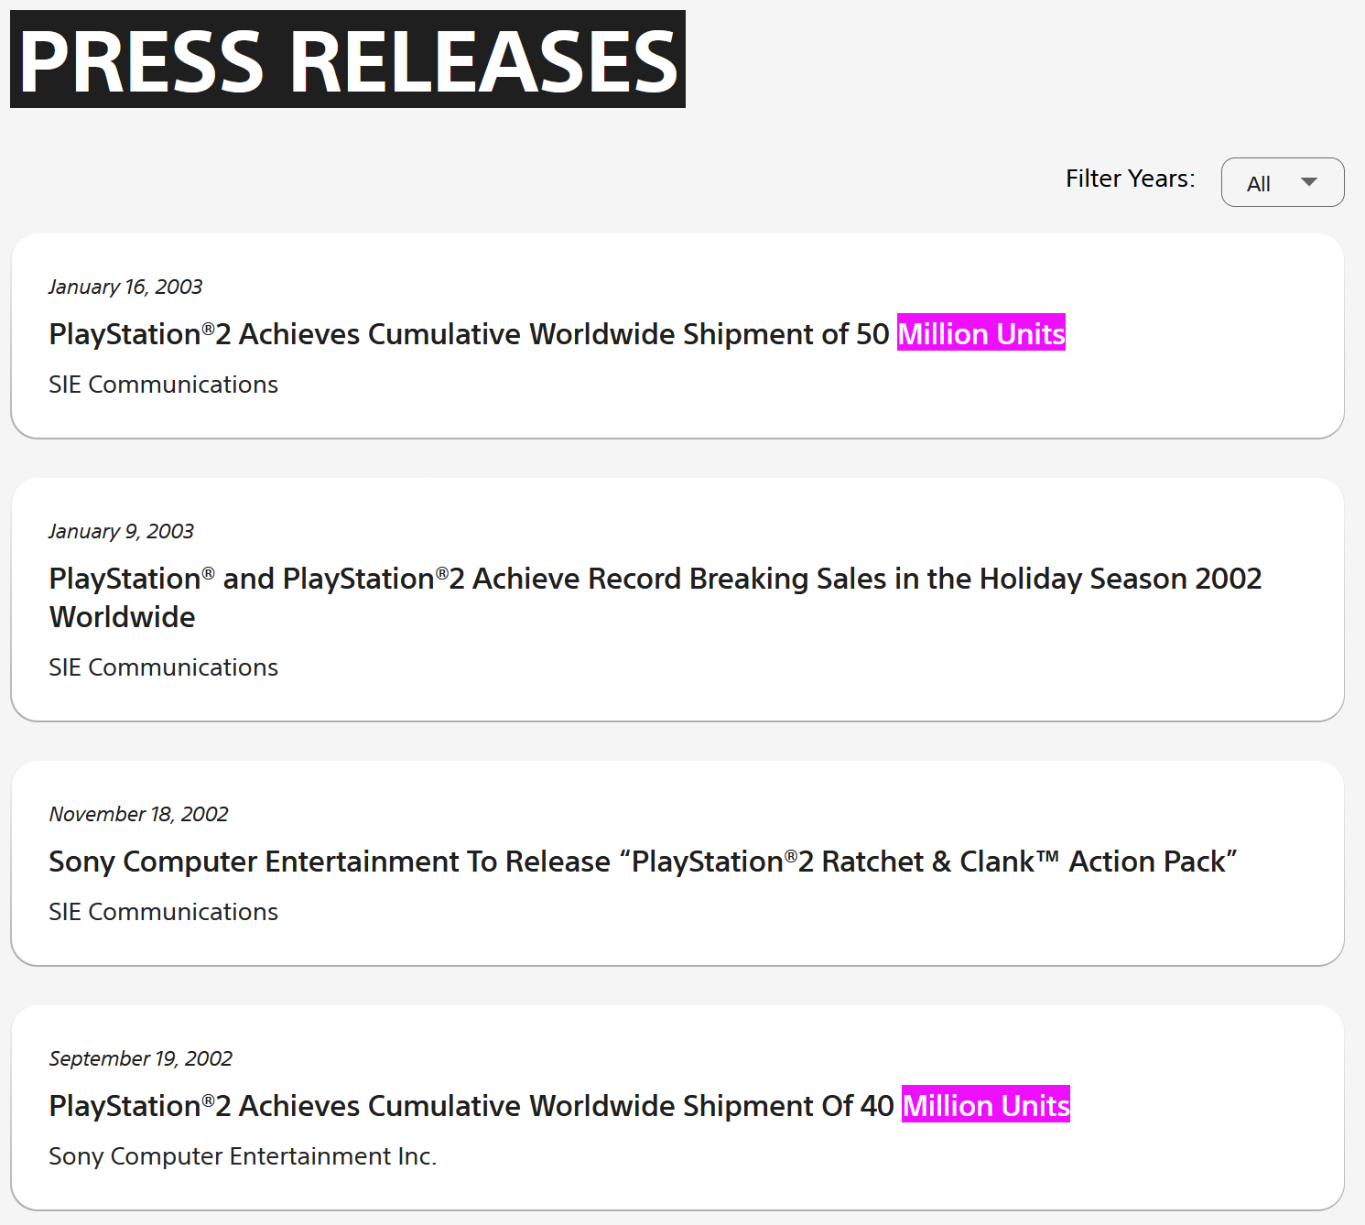Click SIE Communications under the Holiday Season release
Viewport: 1365px width, 1225px height.
[163, 667]
